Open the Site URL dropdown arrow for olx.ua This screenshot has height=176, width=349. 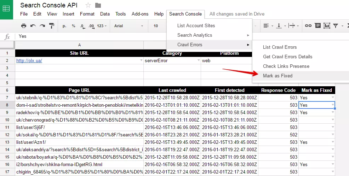coord(141,60)
